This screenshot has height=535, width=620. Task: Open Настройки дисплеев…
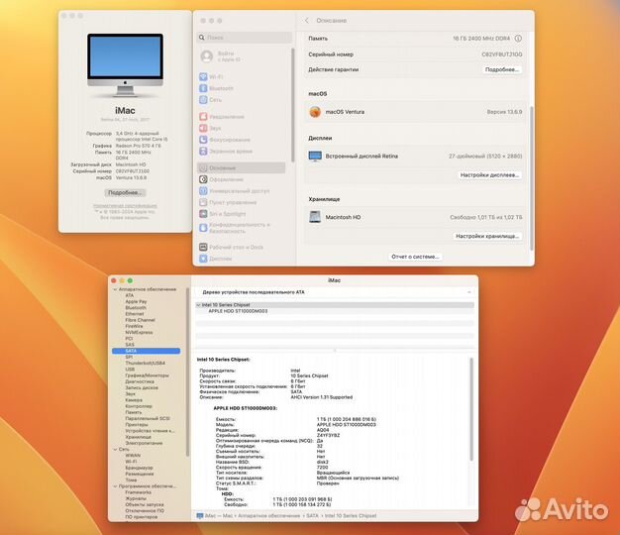tap(489, 174)
